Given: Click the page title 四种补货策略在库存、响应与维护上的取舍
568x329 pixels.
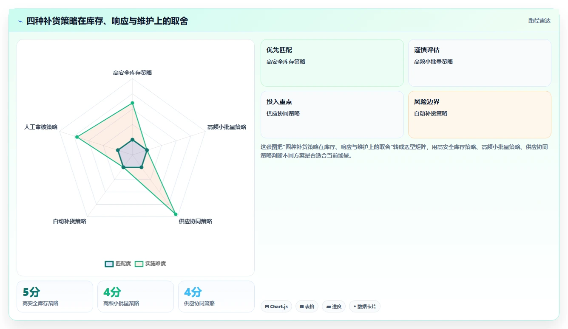Looking at the screenshot, I should coord(107,21).
